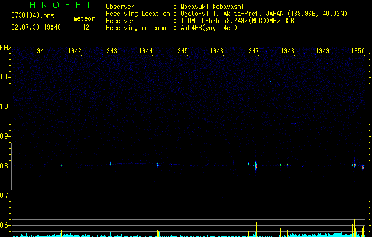Click the date stamp 02.07.30 19:40
The width and height of the screenshot is (372, 237).
(x=36, y=27)
